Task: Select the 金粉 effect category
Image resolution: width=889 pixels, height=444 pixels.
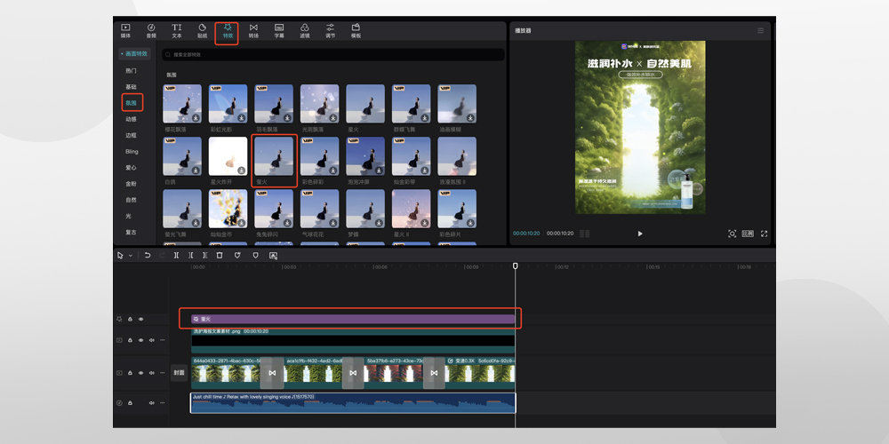Action: click(131, 184)
